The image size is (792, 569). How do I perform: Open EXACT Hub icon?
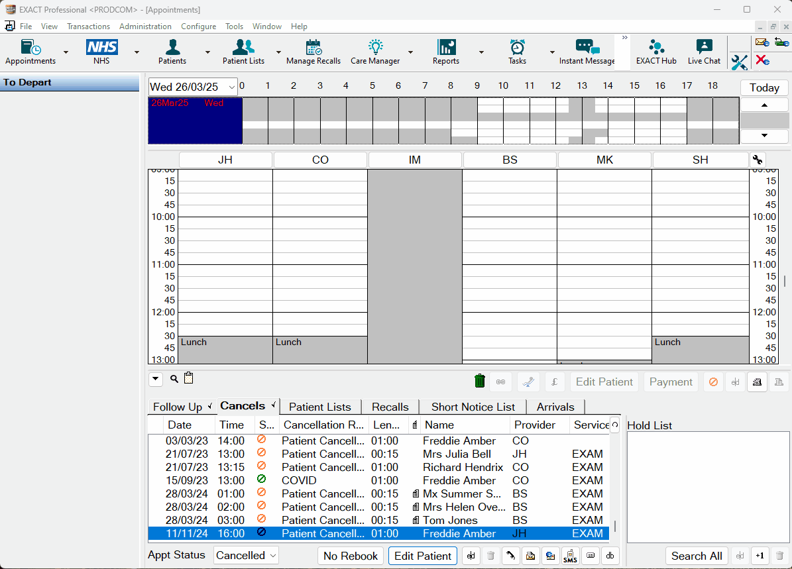[x=656, y=52]
